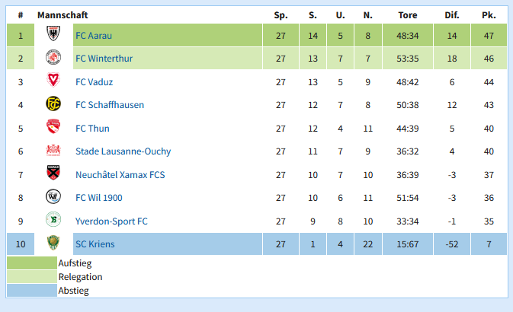The image size is (513, 312).
Task: Follow the FC Schaffhausen link
Action: 110,105
